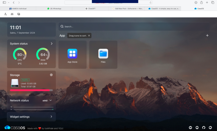Click the 'Made with' IceWhale footer text

coord(45,128)
